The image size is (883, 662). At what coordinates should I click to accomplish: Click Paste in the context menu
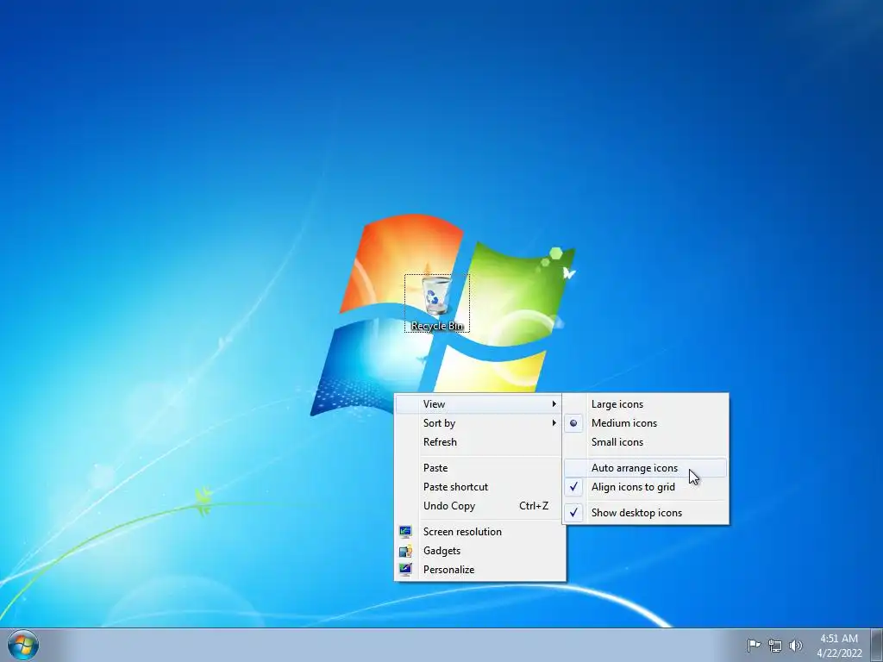[x=479, y=468]
